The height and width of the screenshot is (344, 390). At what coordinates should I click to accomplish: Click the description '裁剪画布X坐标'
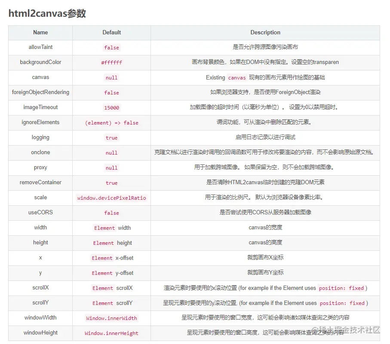coord(265,258)
